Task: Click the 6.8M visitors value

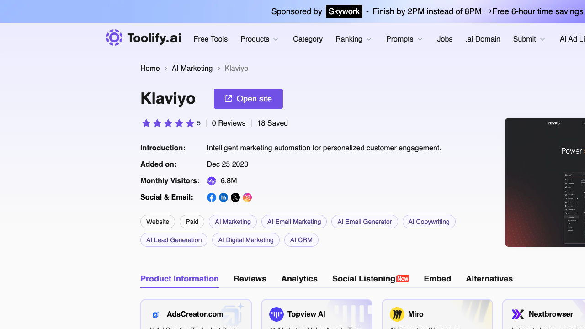Action: tap(229, 181)
